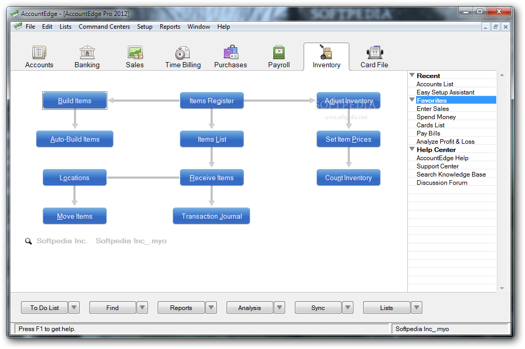Open the Reports button dropdown arrow
This screenshot has width=525, height=349.
coord(211,307)
